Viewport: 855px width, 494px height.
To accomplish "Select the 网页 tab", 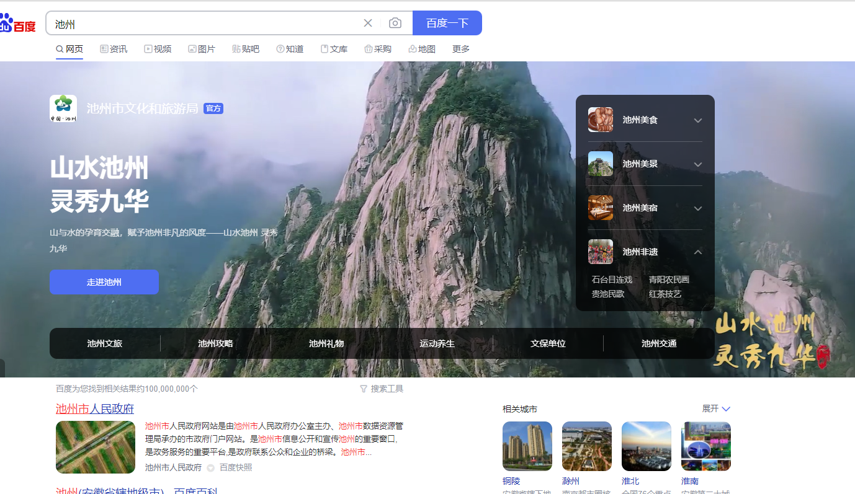I will click(x=69, y=49).
